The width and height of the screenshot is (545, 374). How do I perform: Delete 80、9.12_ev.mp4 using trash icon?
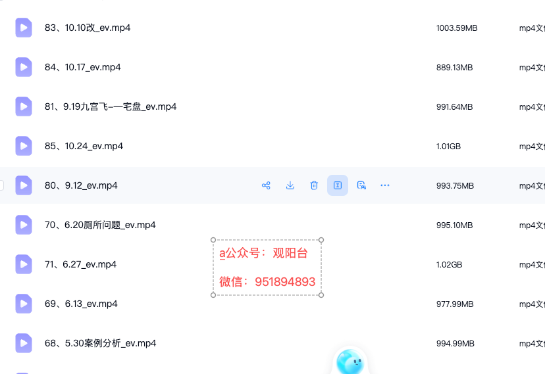point(314,185)
